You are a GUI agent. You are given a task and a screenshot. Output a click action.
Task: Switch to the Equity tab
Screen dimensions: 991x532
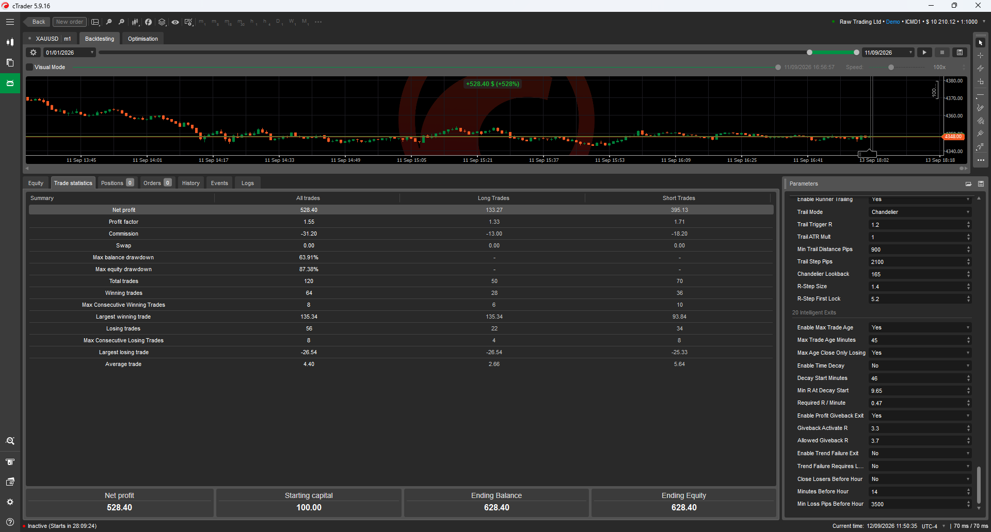(36, 183)
